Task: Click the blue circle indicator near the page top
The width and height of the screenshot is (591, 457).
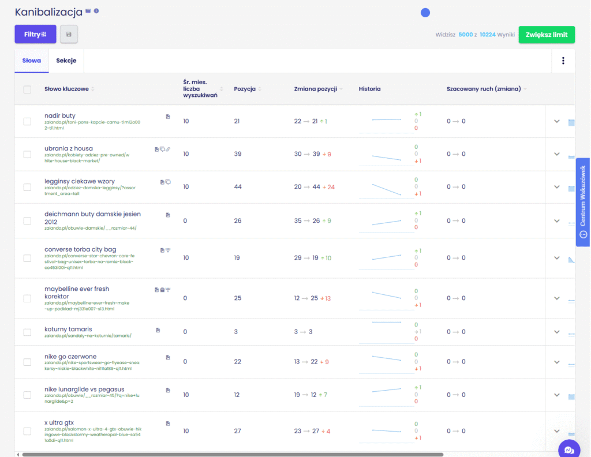Action: tap(425, 13)
